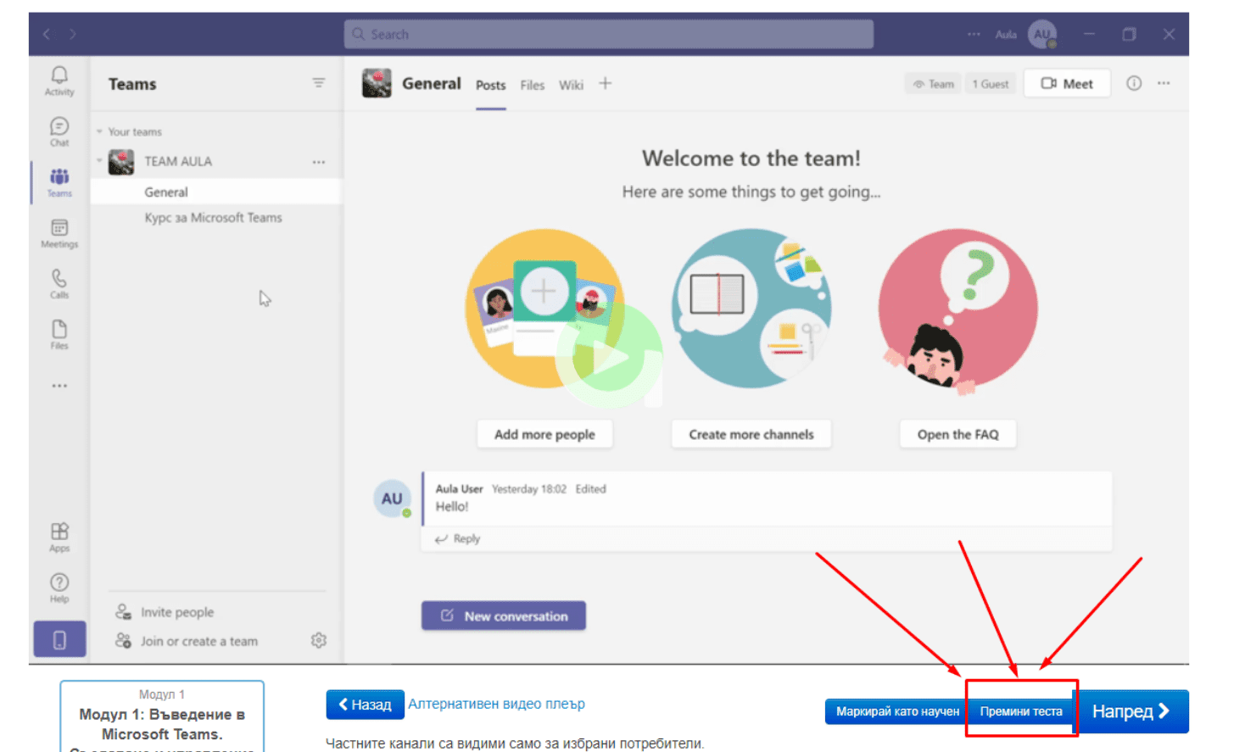Switch to the Posts tab
Screen dimensions: 1245x752
click(x=490, y=85)
